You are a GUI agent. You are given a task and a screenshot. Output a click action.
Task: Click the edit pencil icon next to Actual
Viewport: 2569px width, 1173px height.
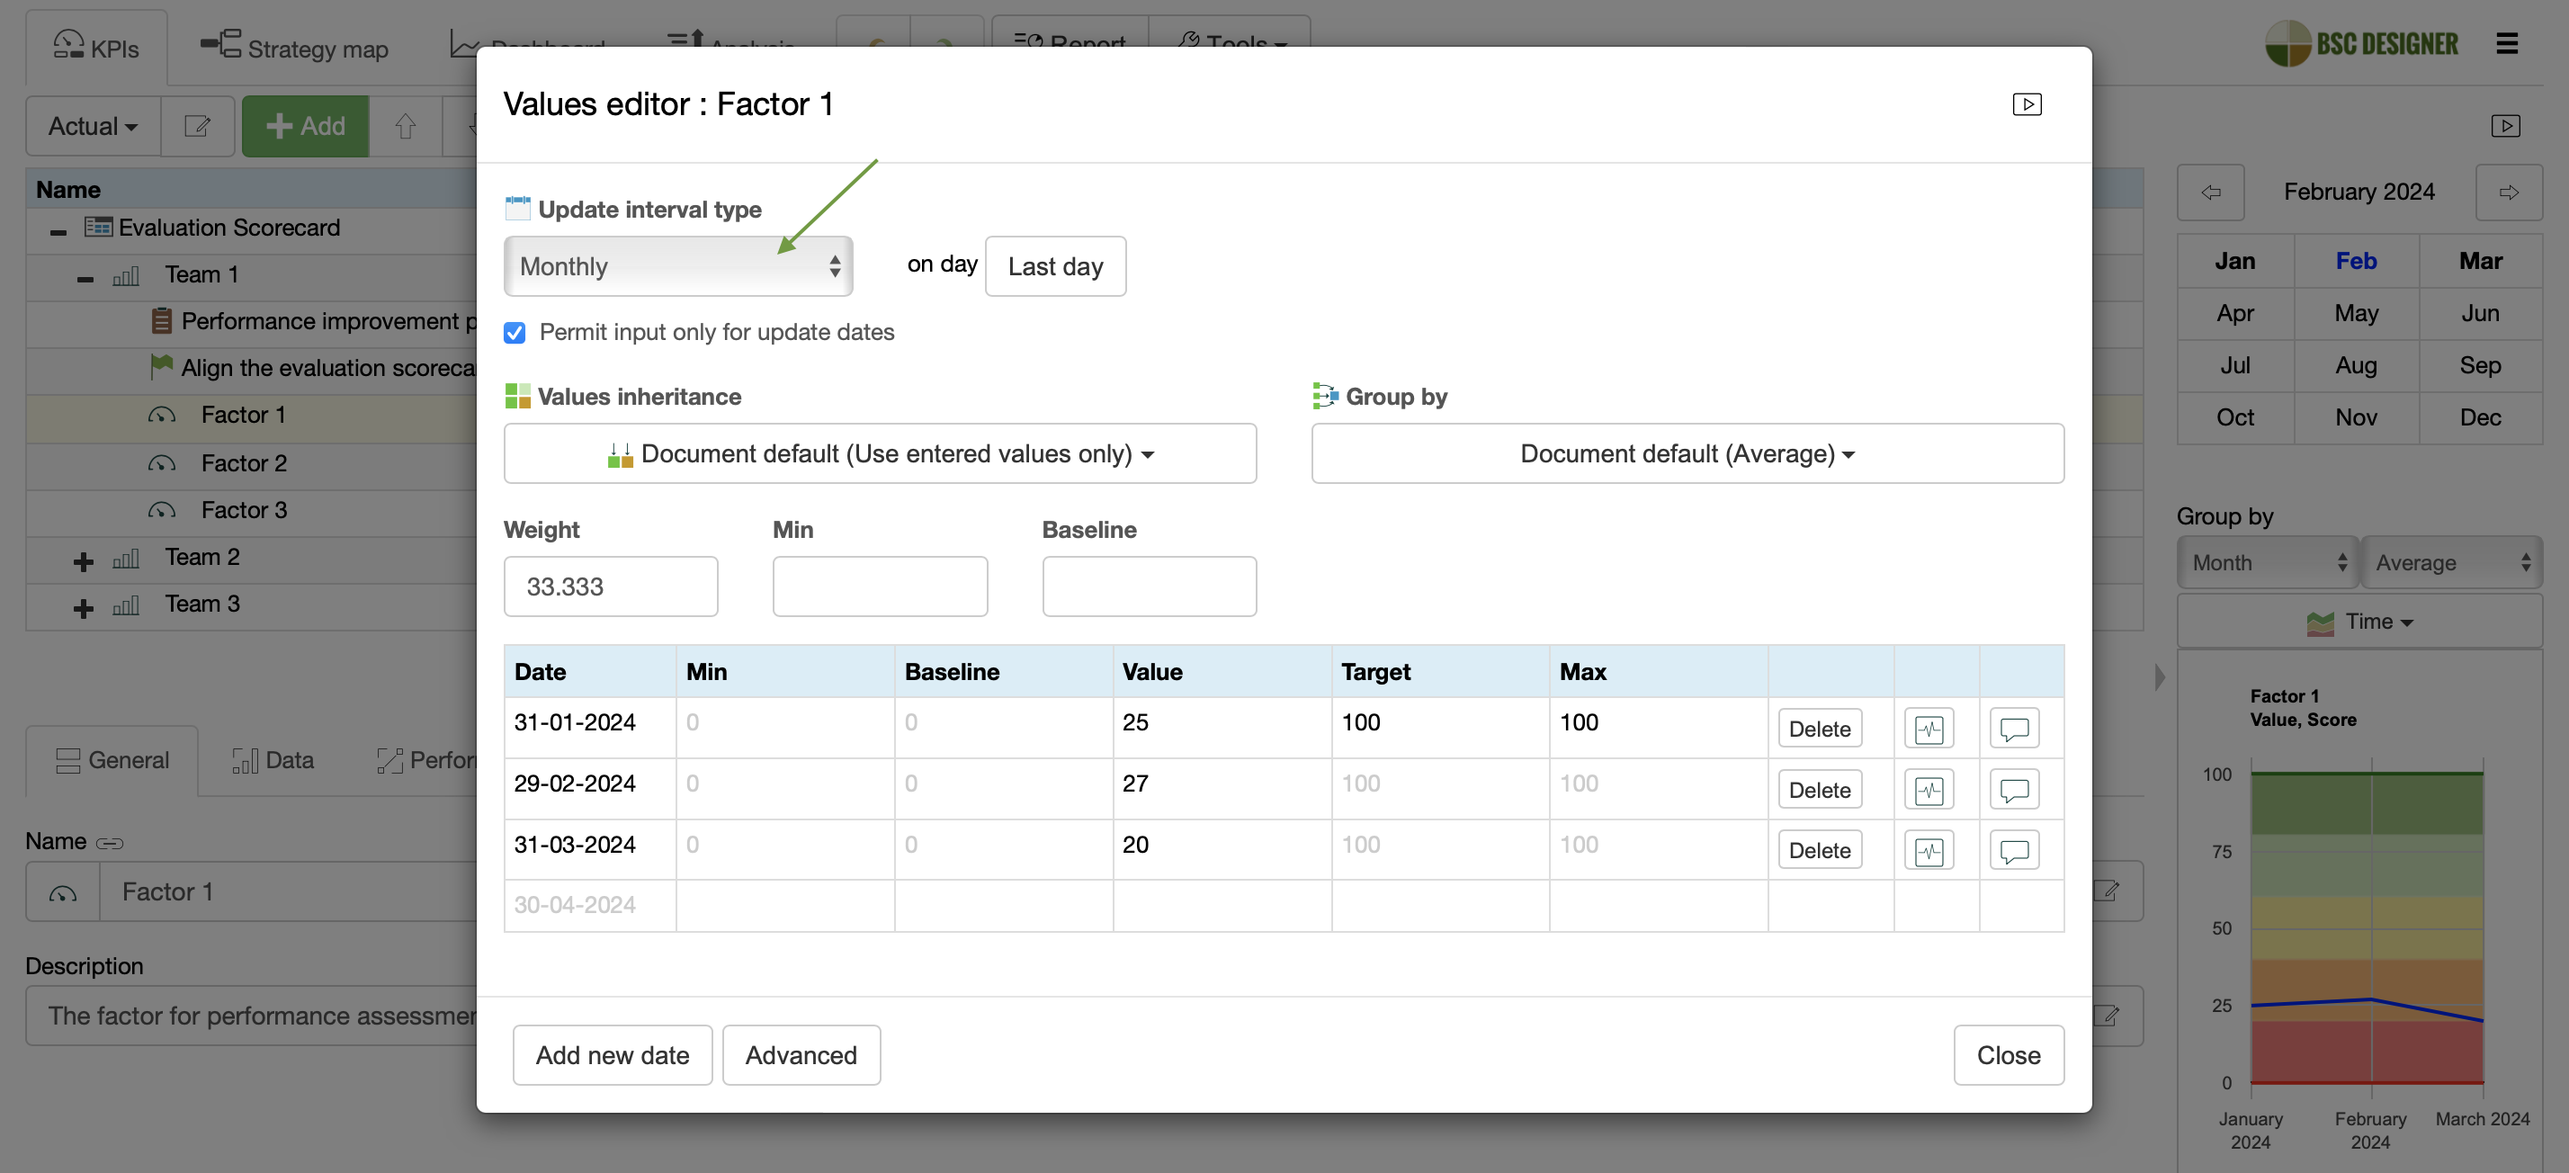tap(198, 126)
